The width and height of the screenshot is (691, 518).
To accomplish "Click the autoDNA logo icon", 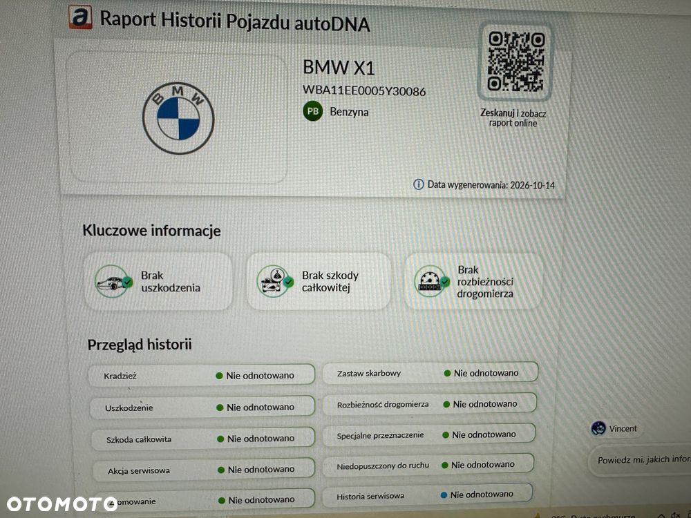I will coord(80,17).
